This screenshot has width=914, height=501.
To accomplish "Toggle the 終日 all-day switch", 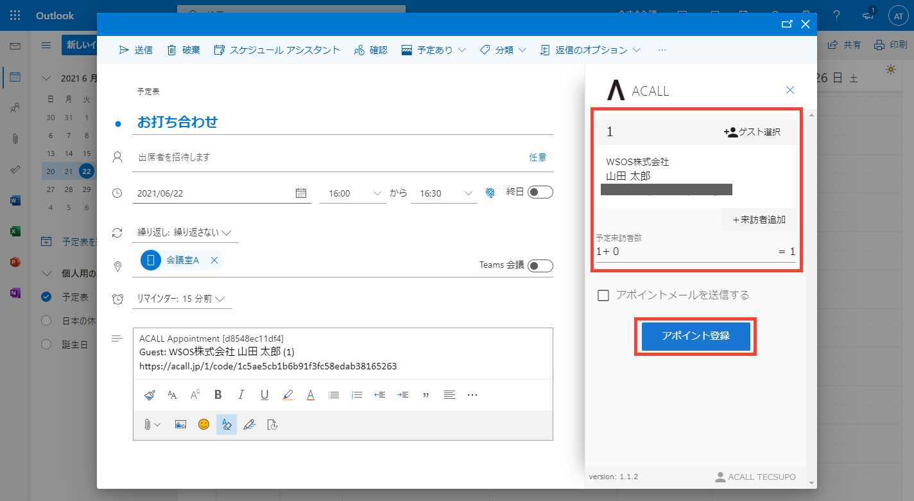I will coord(540,192).
